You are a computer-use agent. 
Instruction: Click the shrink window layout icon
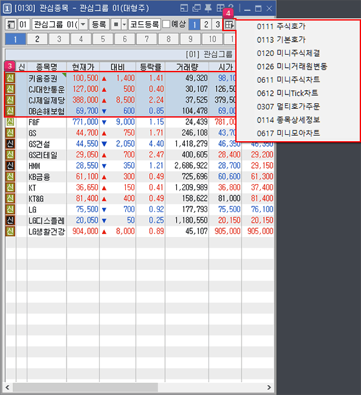184,8
